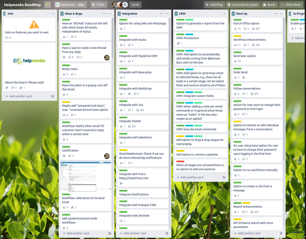Viewport: 306px width, 239px height.
Task: Click yellow label on Workflow enhancements card
Action: [237, 36]
